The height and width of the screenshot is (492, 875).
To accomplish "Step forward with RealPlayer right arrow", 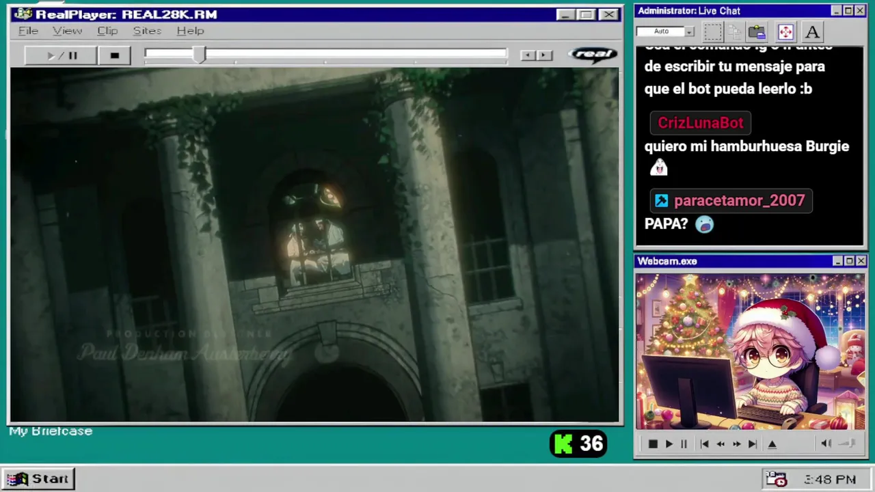I will point(544,55).
